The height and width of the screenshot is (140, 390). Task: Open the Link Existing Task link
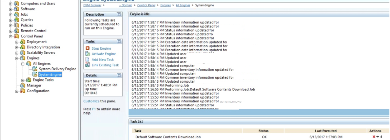click(105, 65)
